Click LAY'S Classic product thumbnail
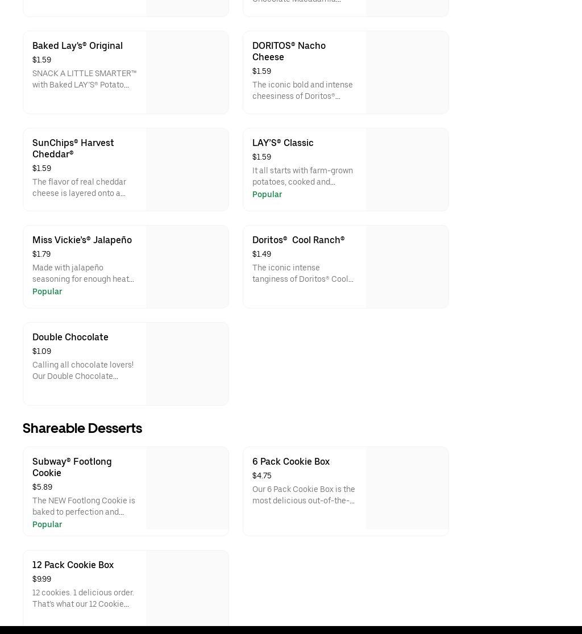This screenshot has height=634, width=582. [407, 170]
